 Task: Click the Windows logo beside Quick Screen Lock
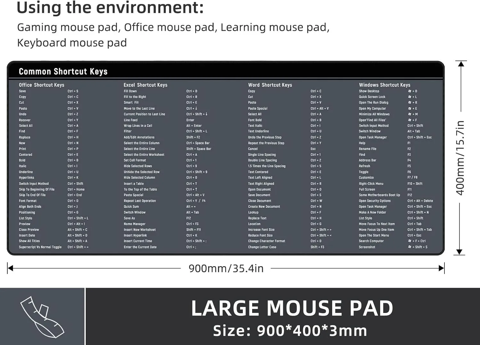pyautogui.click(x=410, y=97)
